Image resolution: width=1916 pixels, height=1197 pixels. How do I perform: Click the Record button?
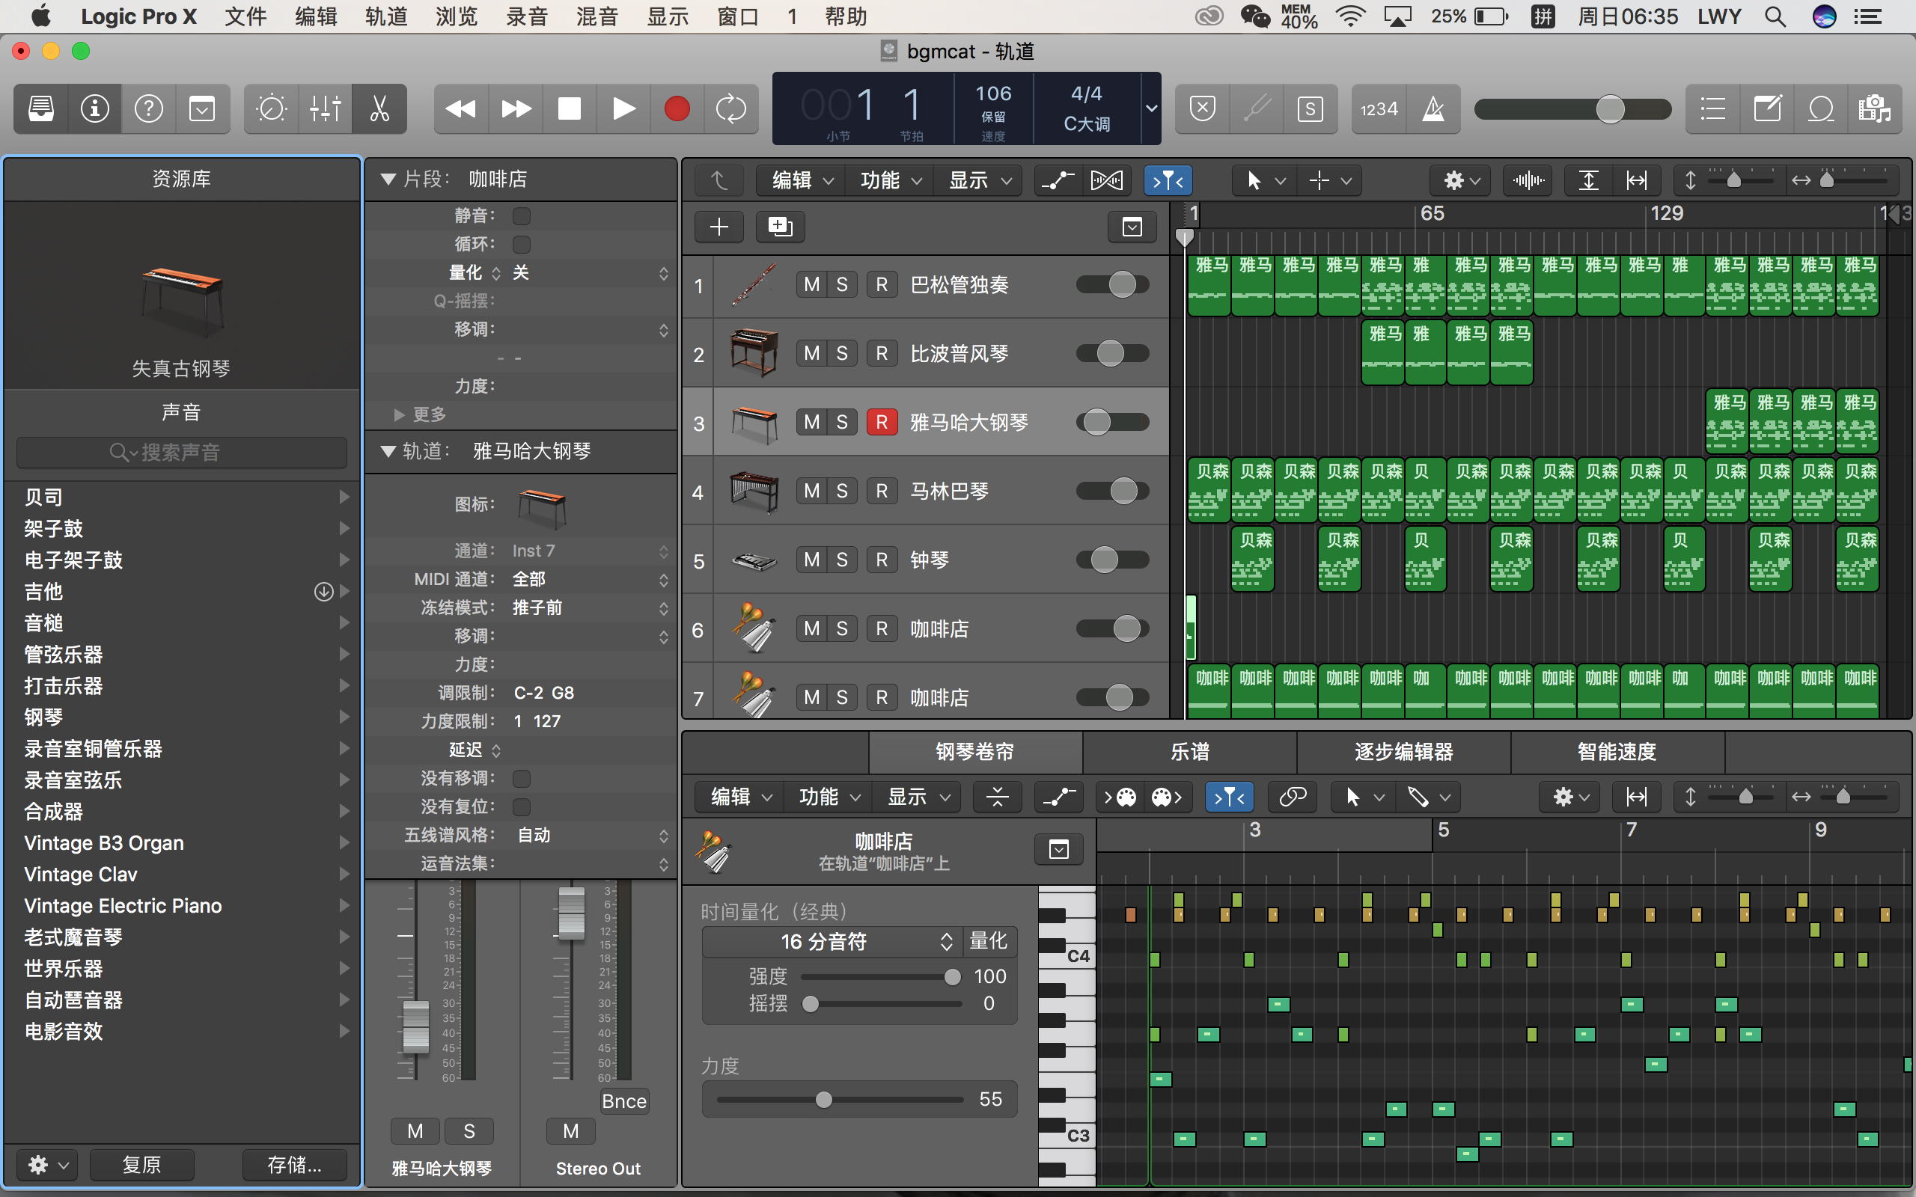(676, 108)
